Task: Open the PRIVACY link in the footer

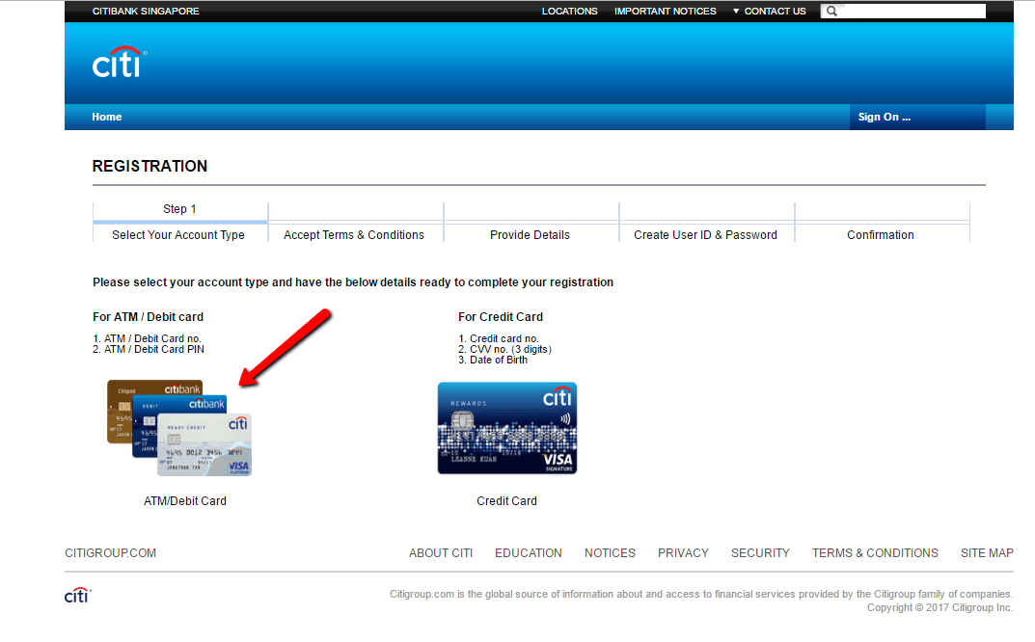Action: coord(683,552)
